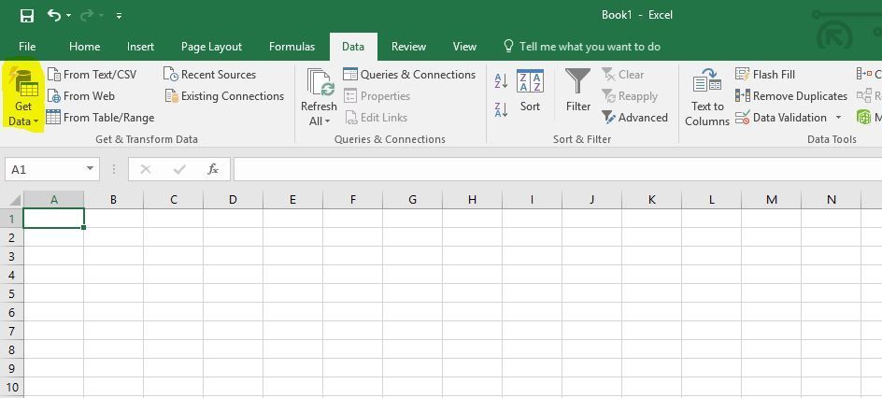Open Advanced filter options

tap(634, 118)
